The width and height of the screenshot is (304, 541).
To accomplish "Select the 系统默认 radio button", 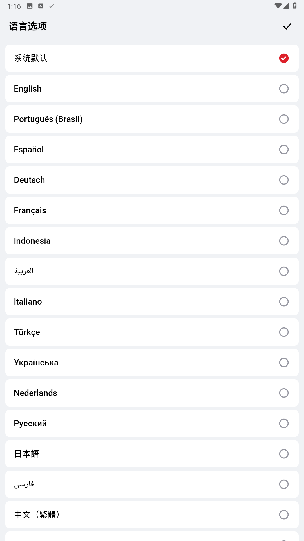I will (x=284, y=58).
